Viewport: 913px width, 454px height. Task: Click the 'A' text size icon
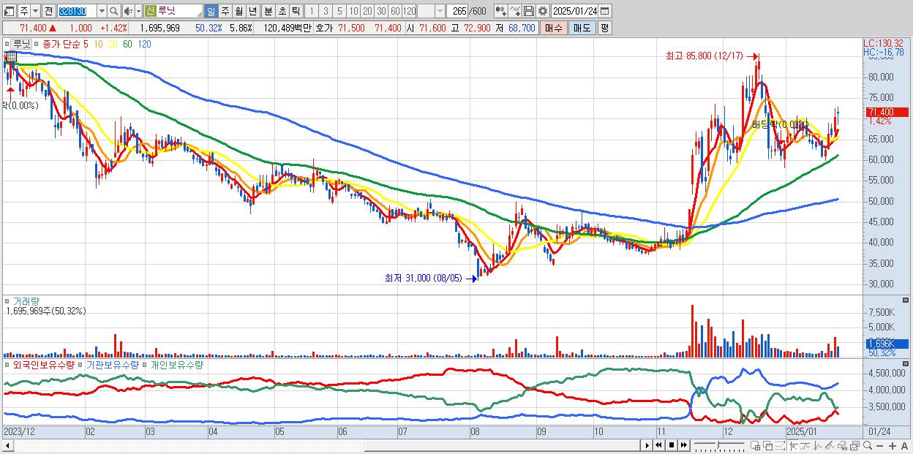pyautogui.click(x=905, y=445)
